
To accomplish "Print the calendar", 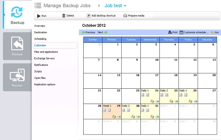I will (x=173, y=32).
